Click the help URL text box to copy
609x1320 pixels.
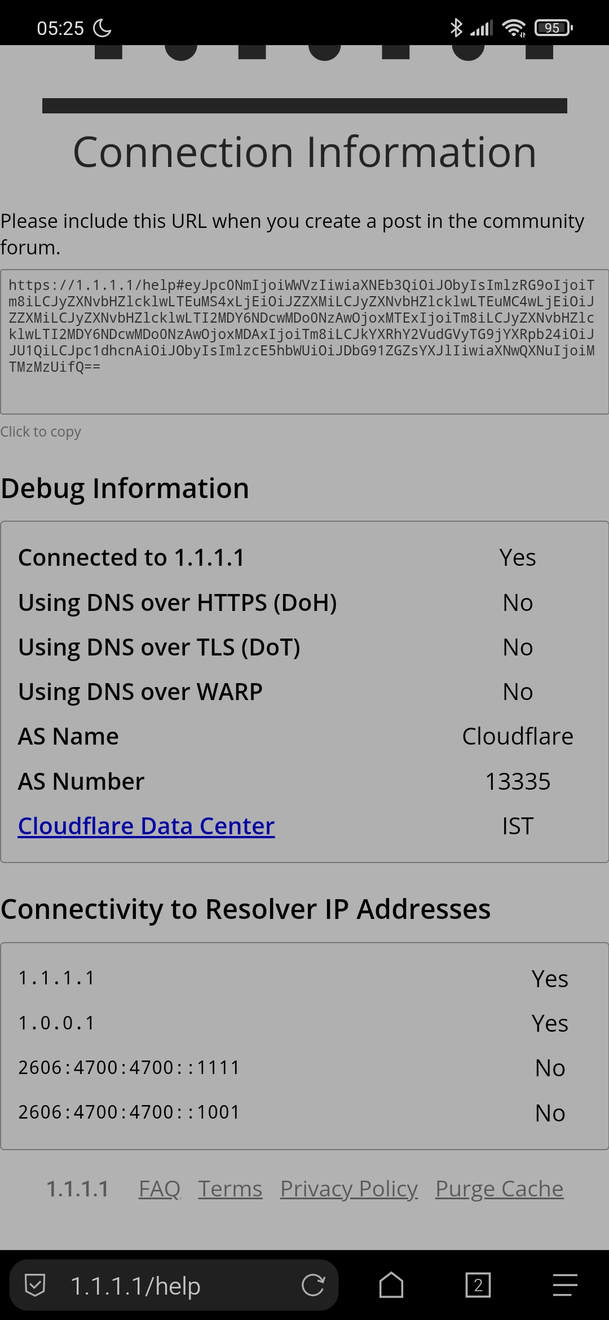click(x=304, y=342)
